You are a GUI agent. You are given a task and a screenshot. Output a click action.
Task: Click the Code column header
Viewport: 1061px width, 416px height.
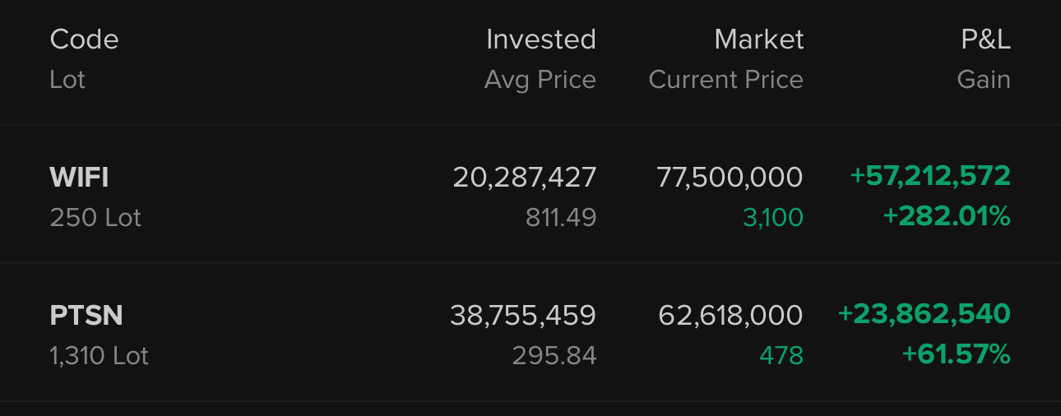tap(84, 39)
